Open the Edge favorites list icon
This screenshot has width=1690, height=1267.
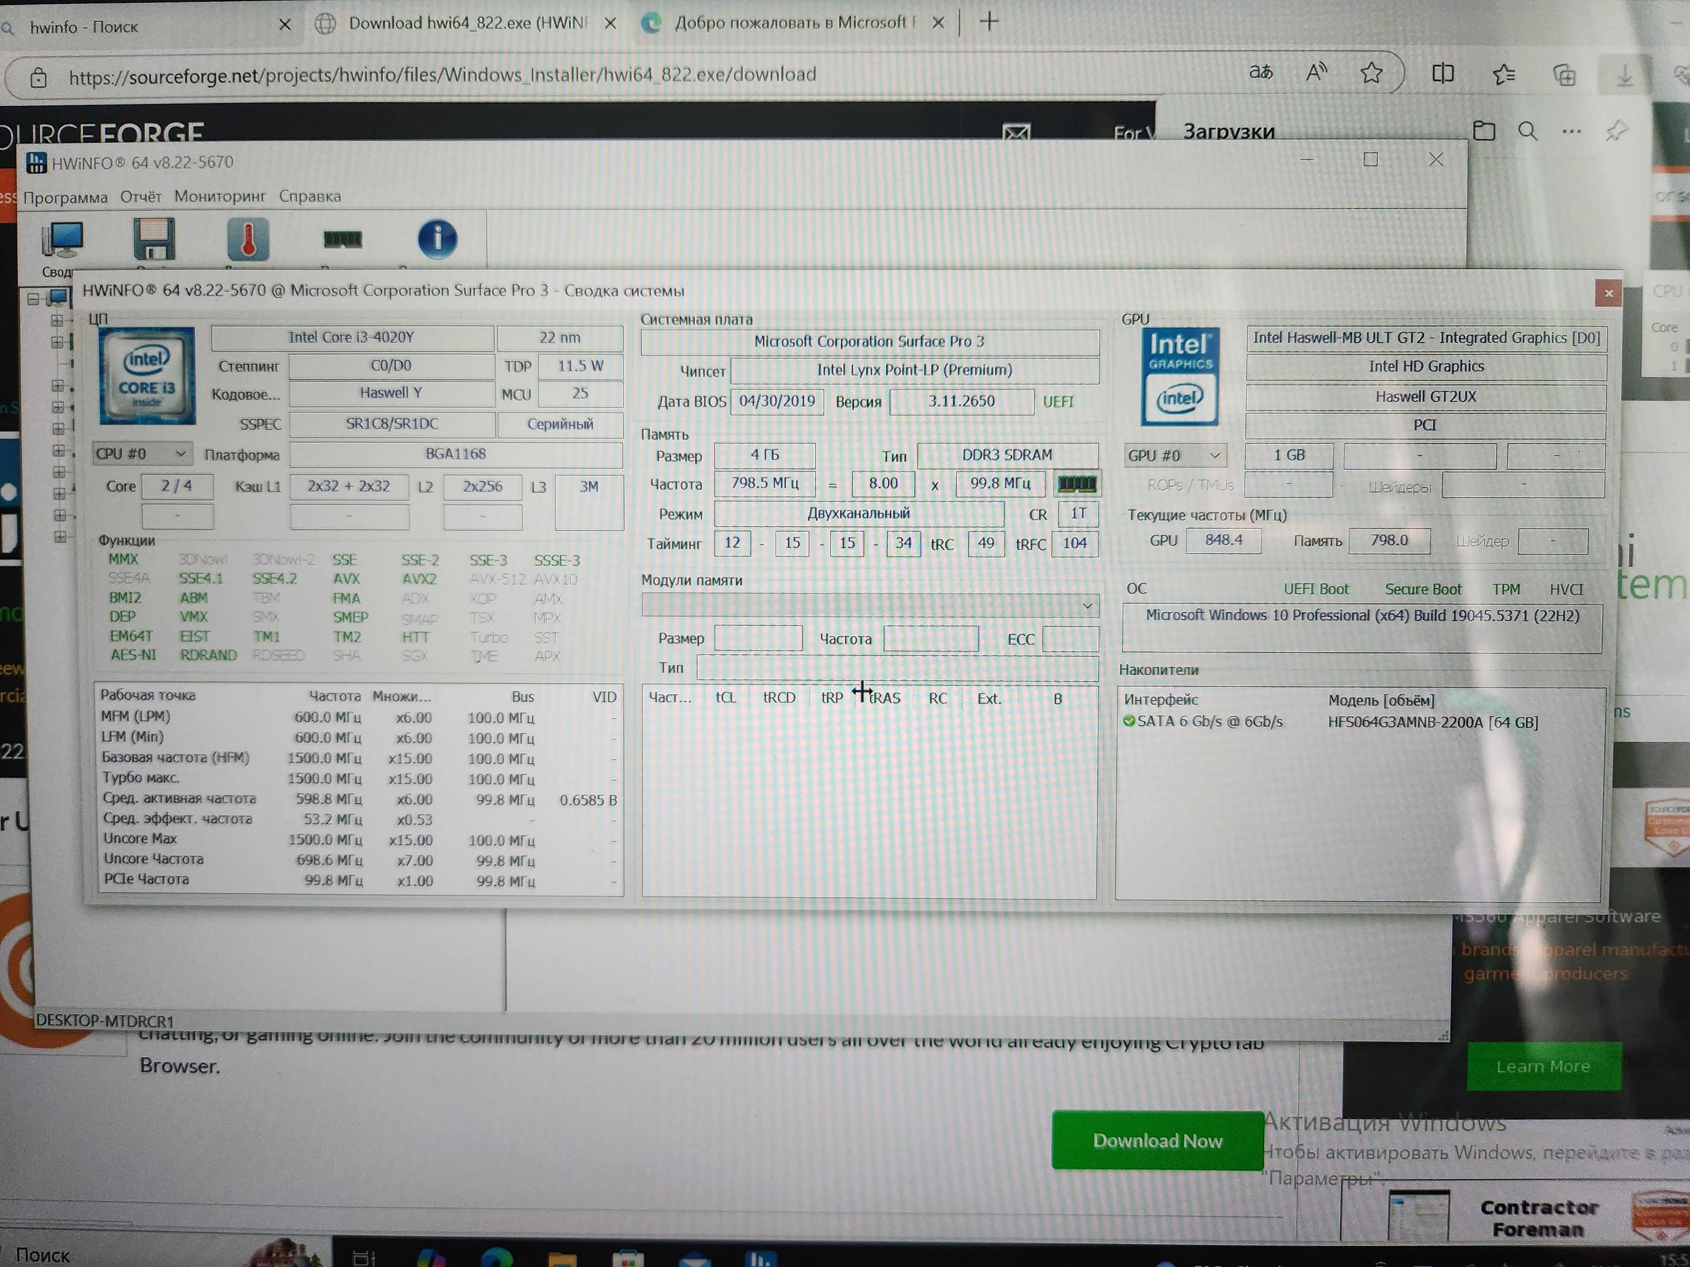(x=1504, y=74)
